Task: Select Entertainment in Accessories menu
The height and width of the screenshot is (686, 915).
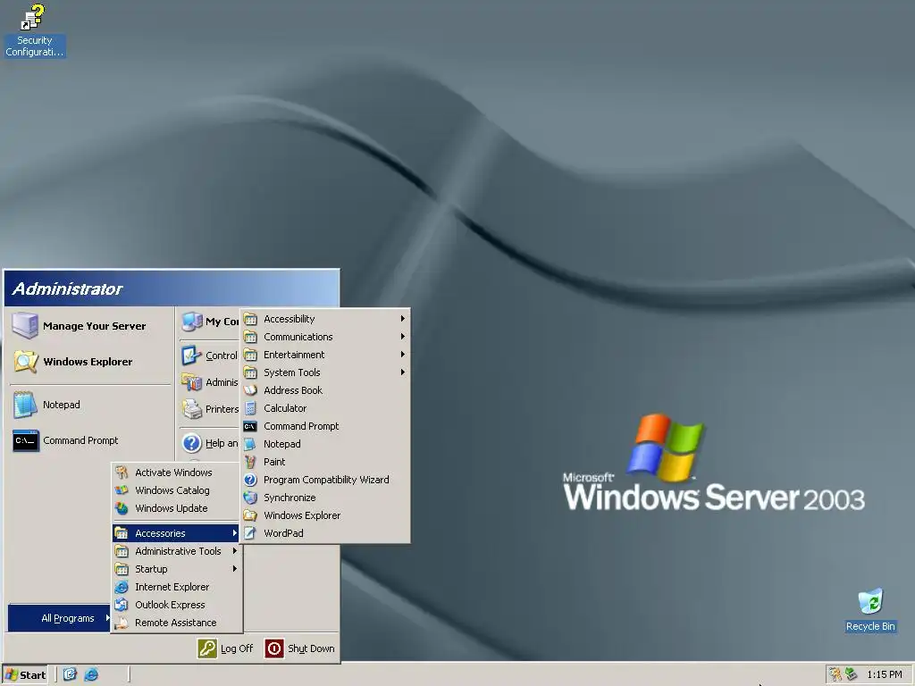Action: [x=325, y=354]
